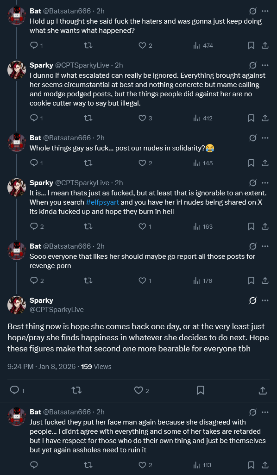This screenshot has height=475, width=277.
Task: Like Bat's 'post our nudes in solidarity' tweet
Action: click(143, 163)
